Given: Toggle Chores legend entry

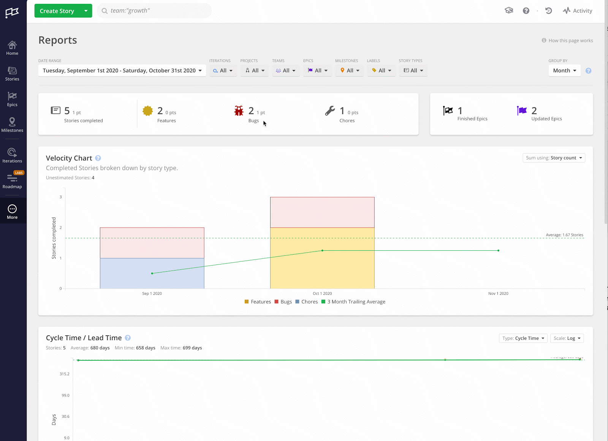Looking at the screenshot, I should pyautogui.click(x=306, y=302).
